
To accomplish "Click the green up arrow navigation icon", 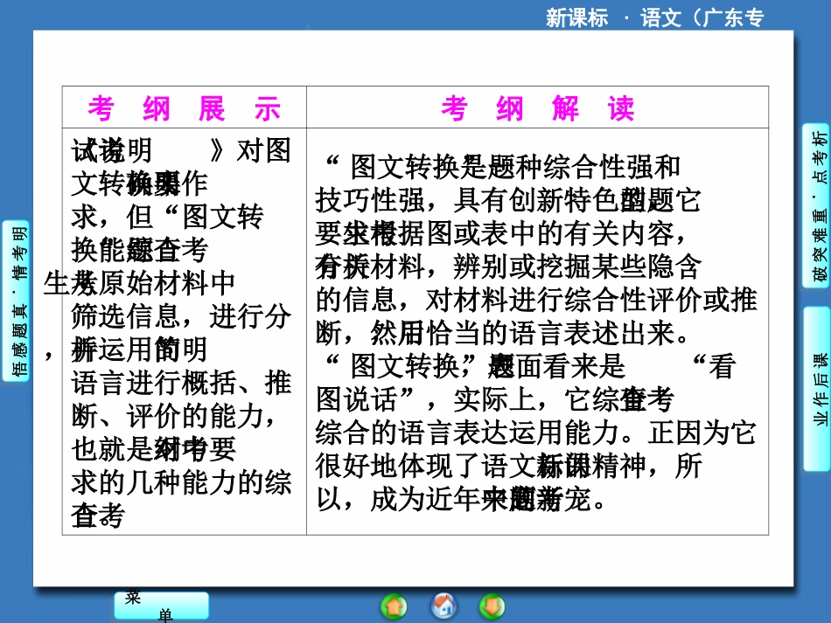I will click(x=394, y=606).
